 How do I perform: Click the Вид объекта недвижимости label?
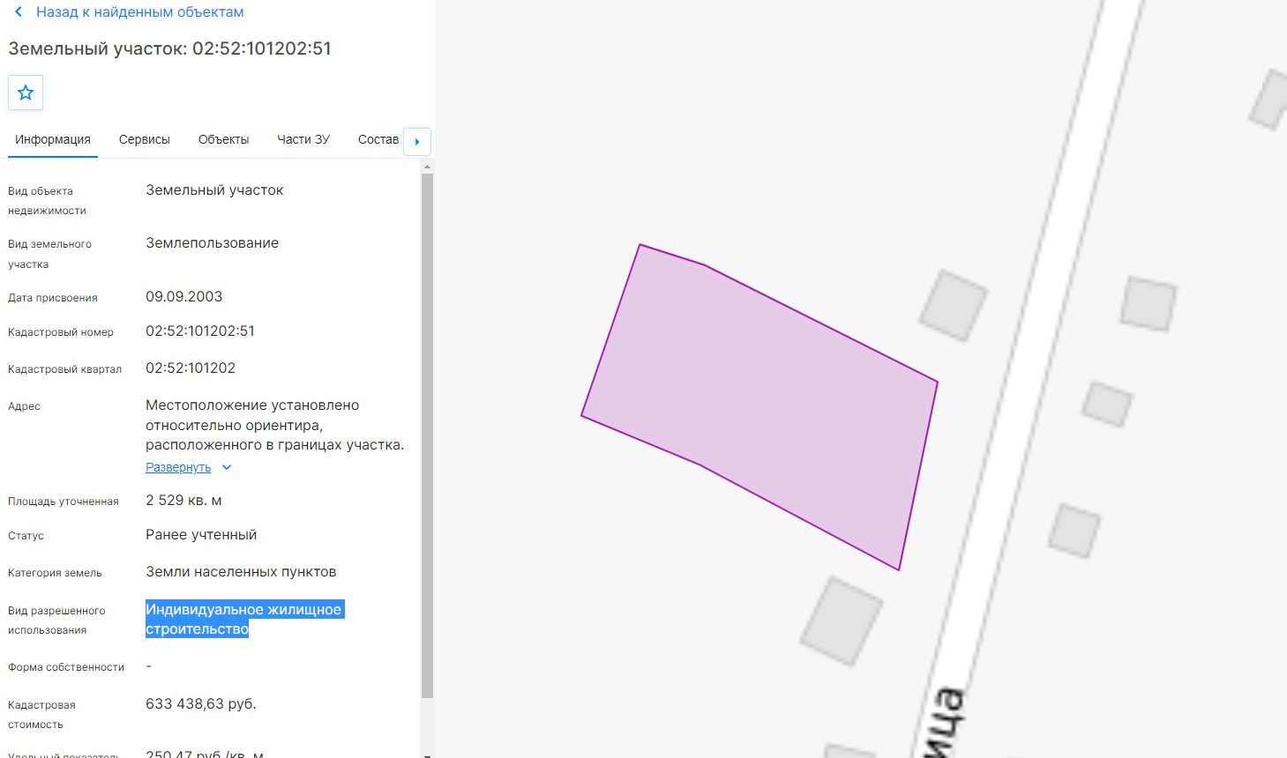pos(48,201)
